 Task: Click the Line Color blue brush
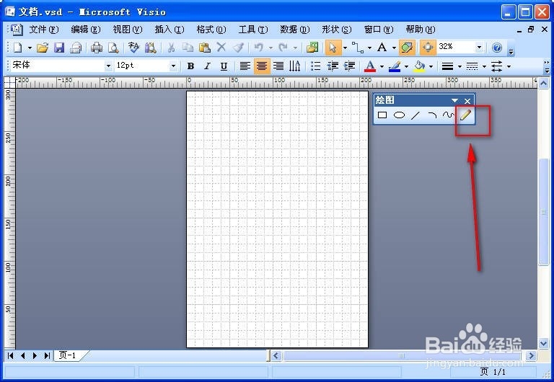click(395, 66)
